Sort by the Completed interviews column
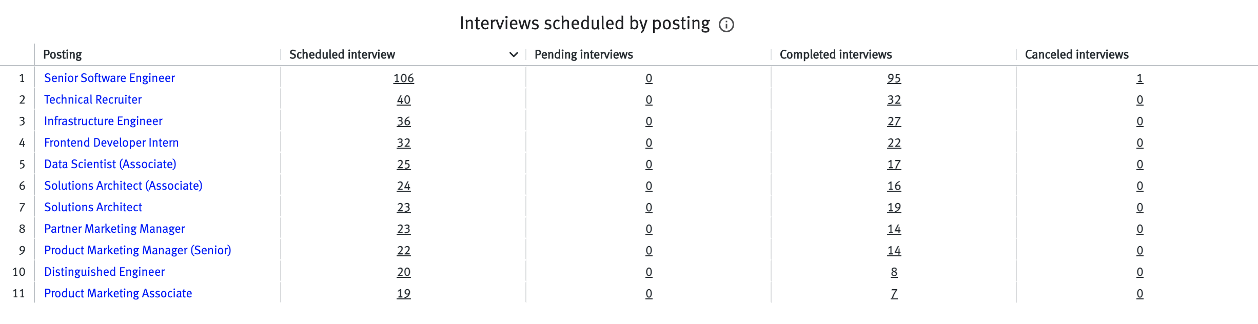The width and height of the screenshot is (1258, 324). (835, 54)
